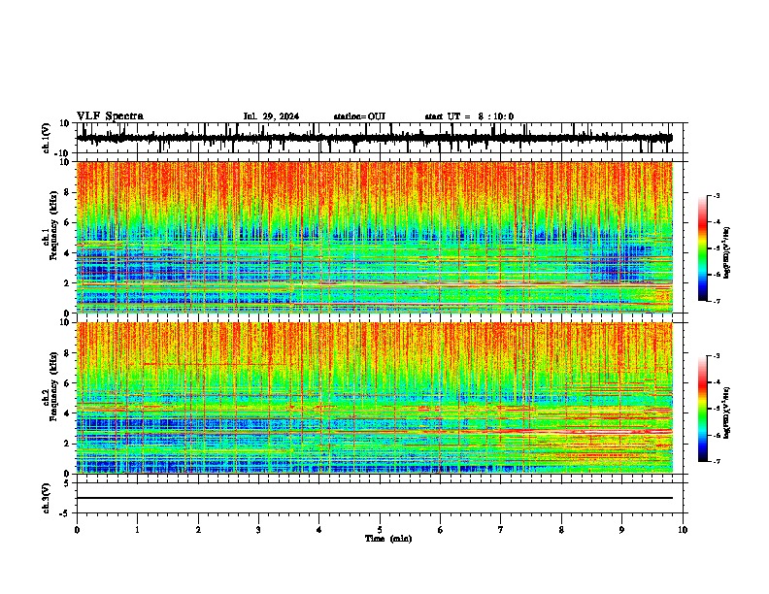Viewport: 769px width, 594px height.
Task: Click the 'ch.1(V)' waveform axis label
Action: (x=47, y=138)
